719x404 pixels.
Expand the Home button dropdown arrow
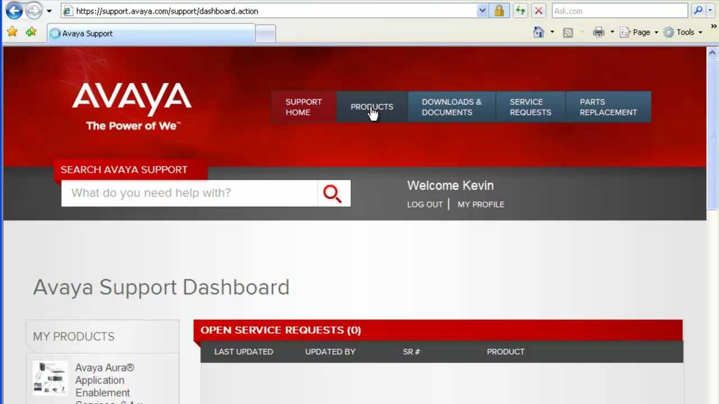coord(552,32)
